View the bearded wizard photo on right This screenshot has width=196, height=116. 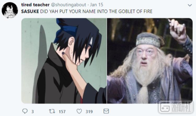click(150, 61)
